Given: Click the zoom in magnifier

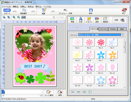Looking at the screenshot, I should 14,17.
